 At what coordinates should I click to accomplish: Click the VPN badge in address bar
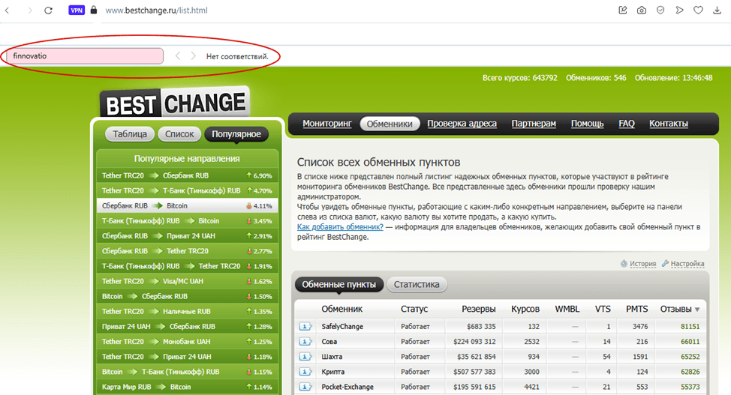tap(77, 10)
